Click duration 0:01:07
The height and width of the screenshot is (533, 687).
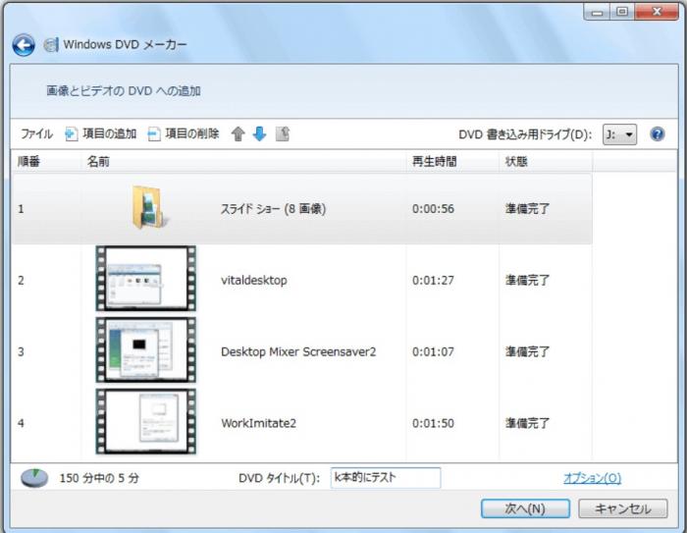pyautogui.click(x=433, y=352)
